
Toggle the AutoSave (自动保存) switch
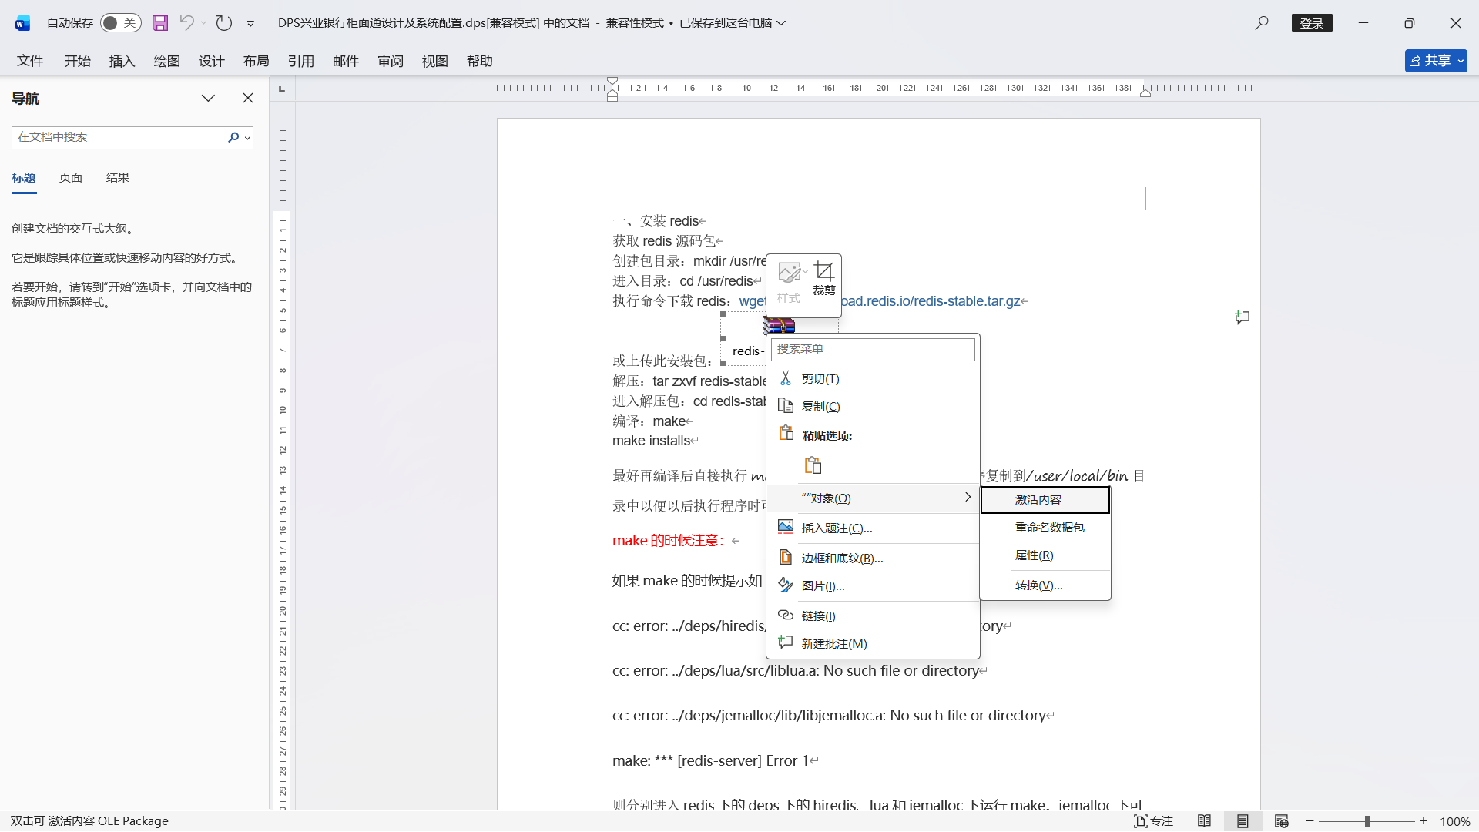click(121, 23)
